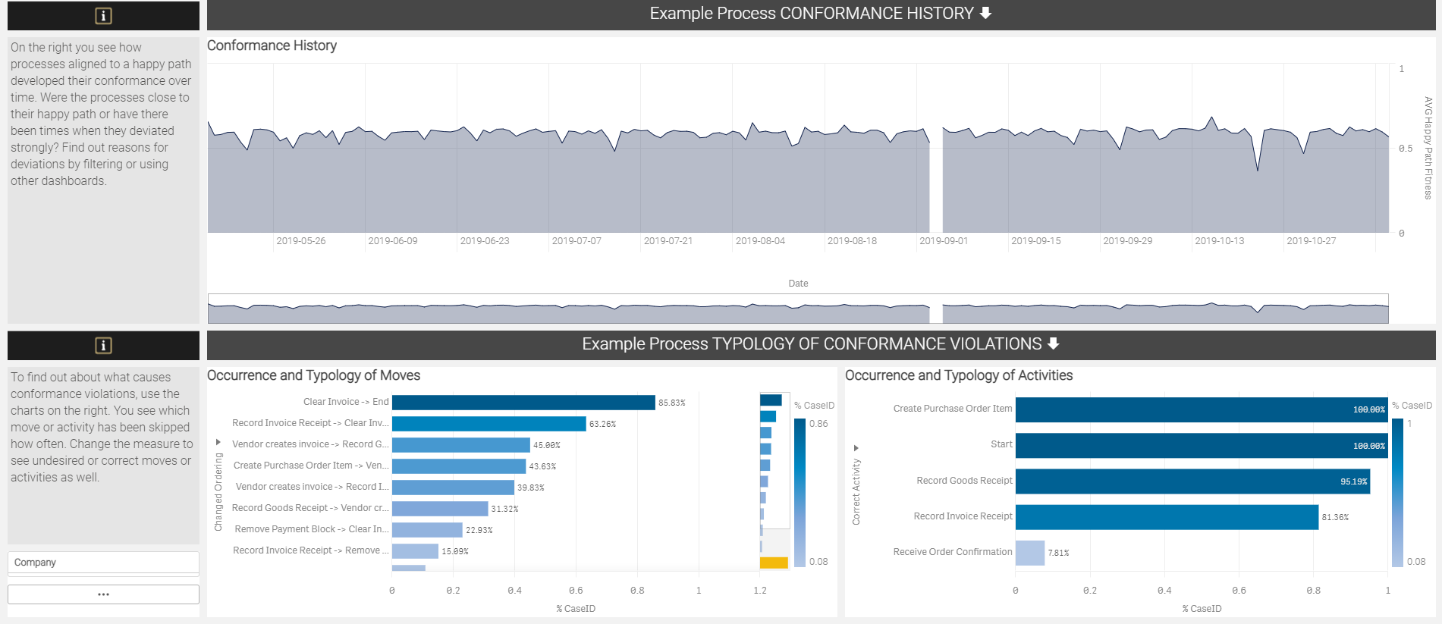Image resolution: width=1442 pixels, height=624 pixels.
Task: Click the Clear Invoice -> End row label
Action: click(x=346, y=402)
